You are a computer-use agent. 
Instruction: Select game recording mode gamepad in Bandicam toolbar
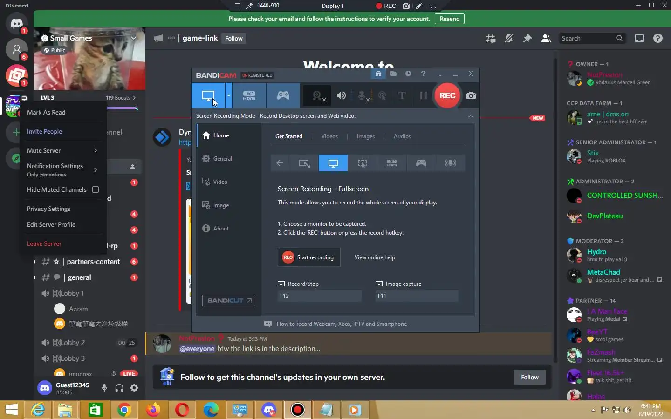[283, 95]
